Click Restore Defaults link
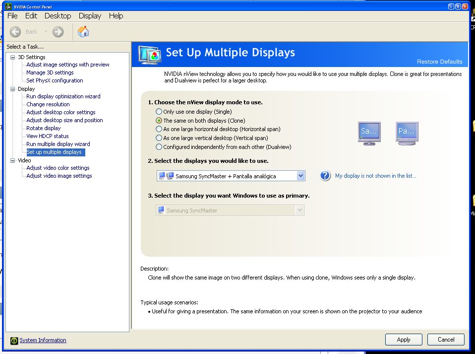The width and height of the screenshot is (475, 354). (440, 62)
